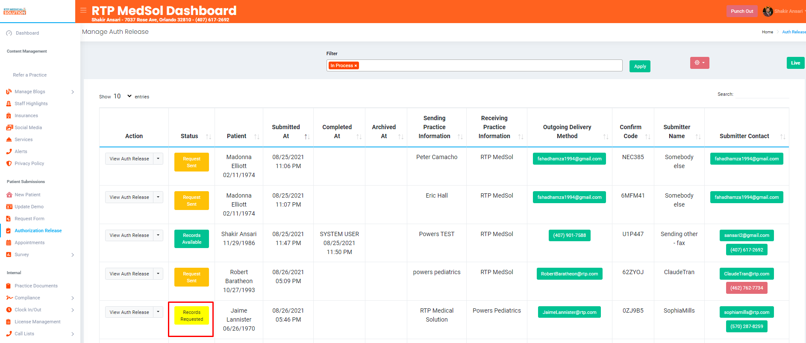806x343 pixels.
Task: Open action dropdown for 0ZJ9B5 row
Action: click(x=158, y=312)
